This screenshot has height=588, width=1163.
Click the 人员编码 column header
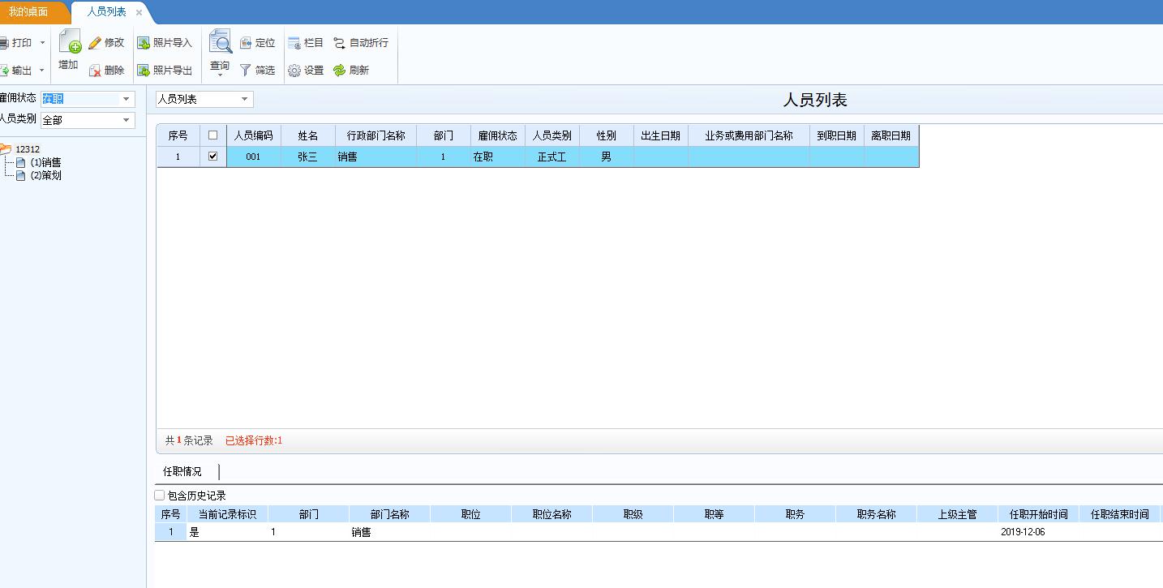click(x=254, y=135)
